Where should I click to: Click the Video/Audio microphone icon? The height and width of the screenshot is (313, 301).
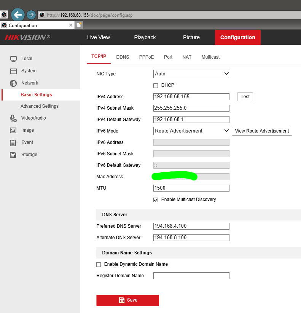point(13,118)
